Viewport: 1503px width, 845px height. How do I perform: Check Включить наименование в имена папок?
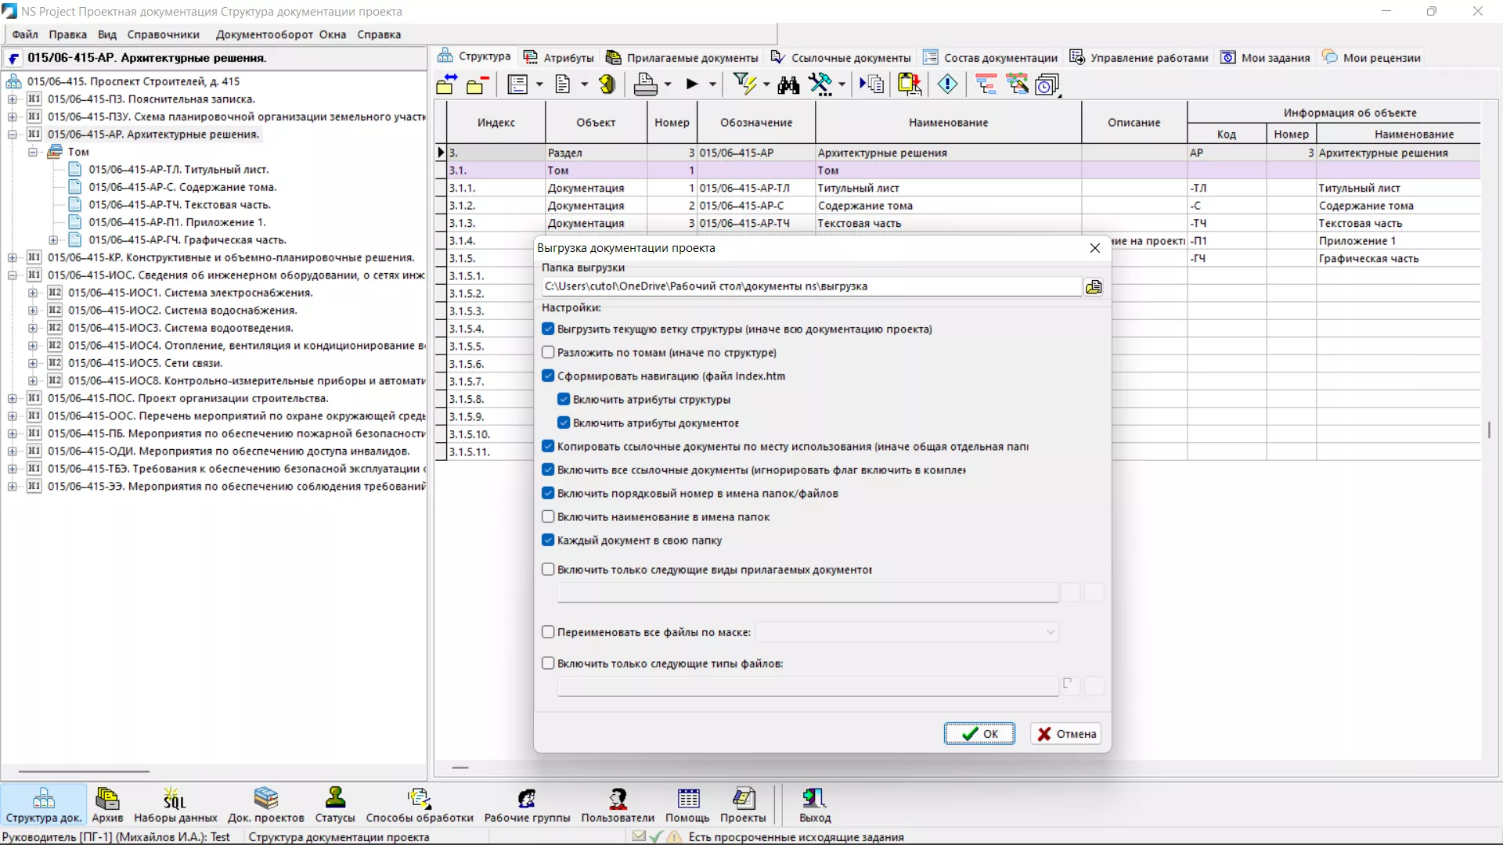click(548, 517)
